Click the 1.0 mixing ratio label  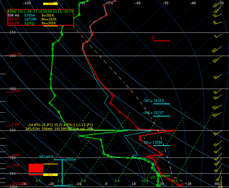point(60,181)
